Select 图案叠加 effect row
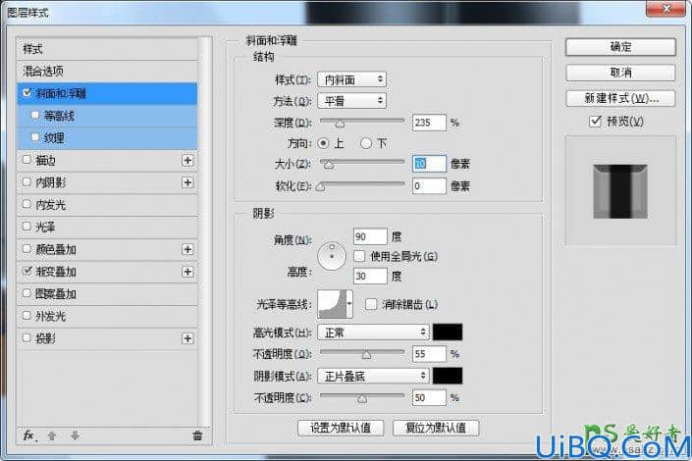Viewport: 692px width, 461px height. point(108,294)
